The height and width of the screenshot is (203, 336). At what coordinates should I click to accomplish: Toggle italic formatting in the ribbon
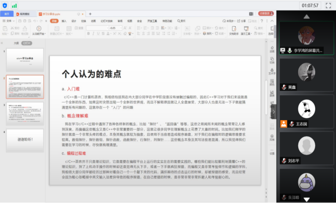[94, 33]
